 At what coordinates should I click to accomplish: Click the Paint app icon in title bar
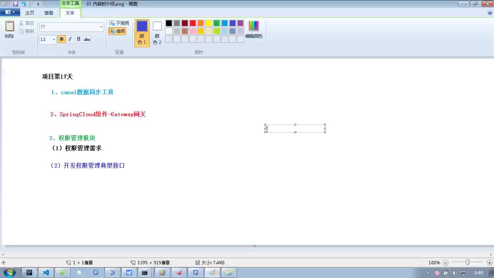(x=4, y=4)
